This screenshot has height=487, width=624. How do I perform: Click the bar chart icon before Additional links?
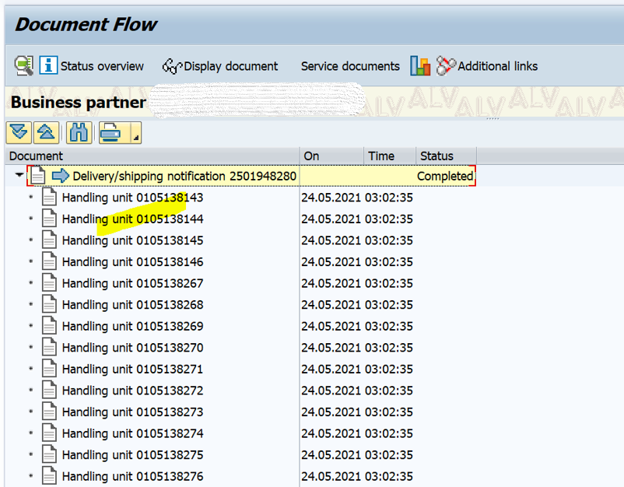point(419,65)
